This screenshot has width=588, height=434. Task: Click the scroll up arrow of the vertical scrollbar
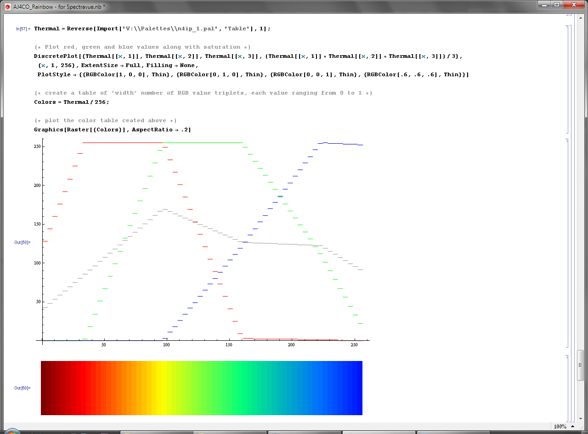click(x=581, y=17)
